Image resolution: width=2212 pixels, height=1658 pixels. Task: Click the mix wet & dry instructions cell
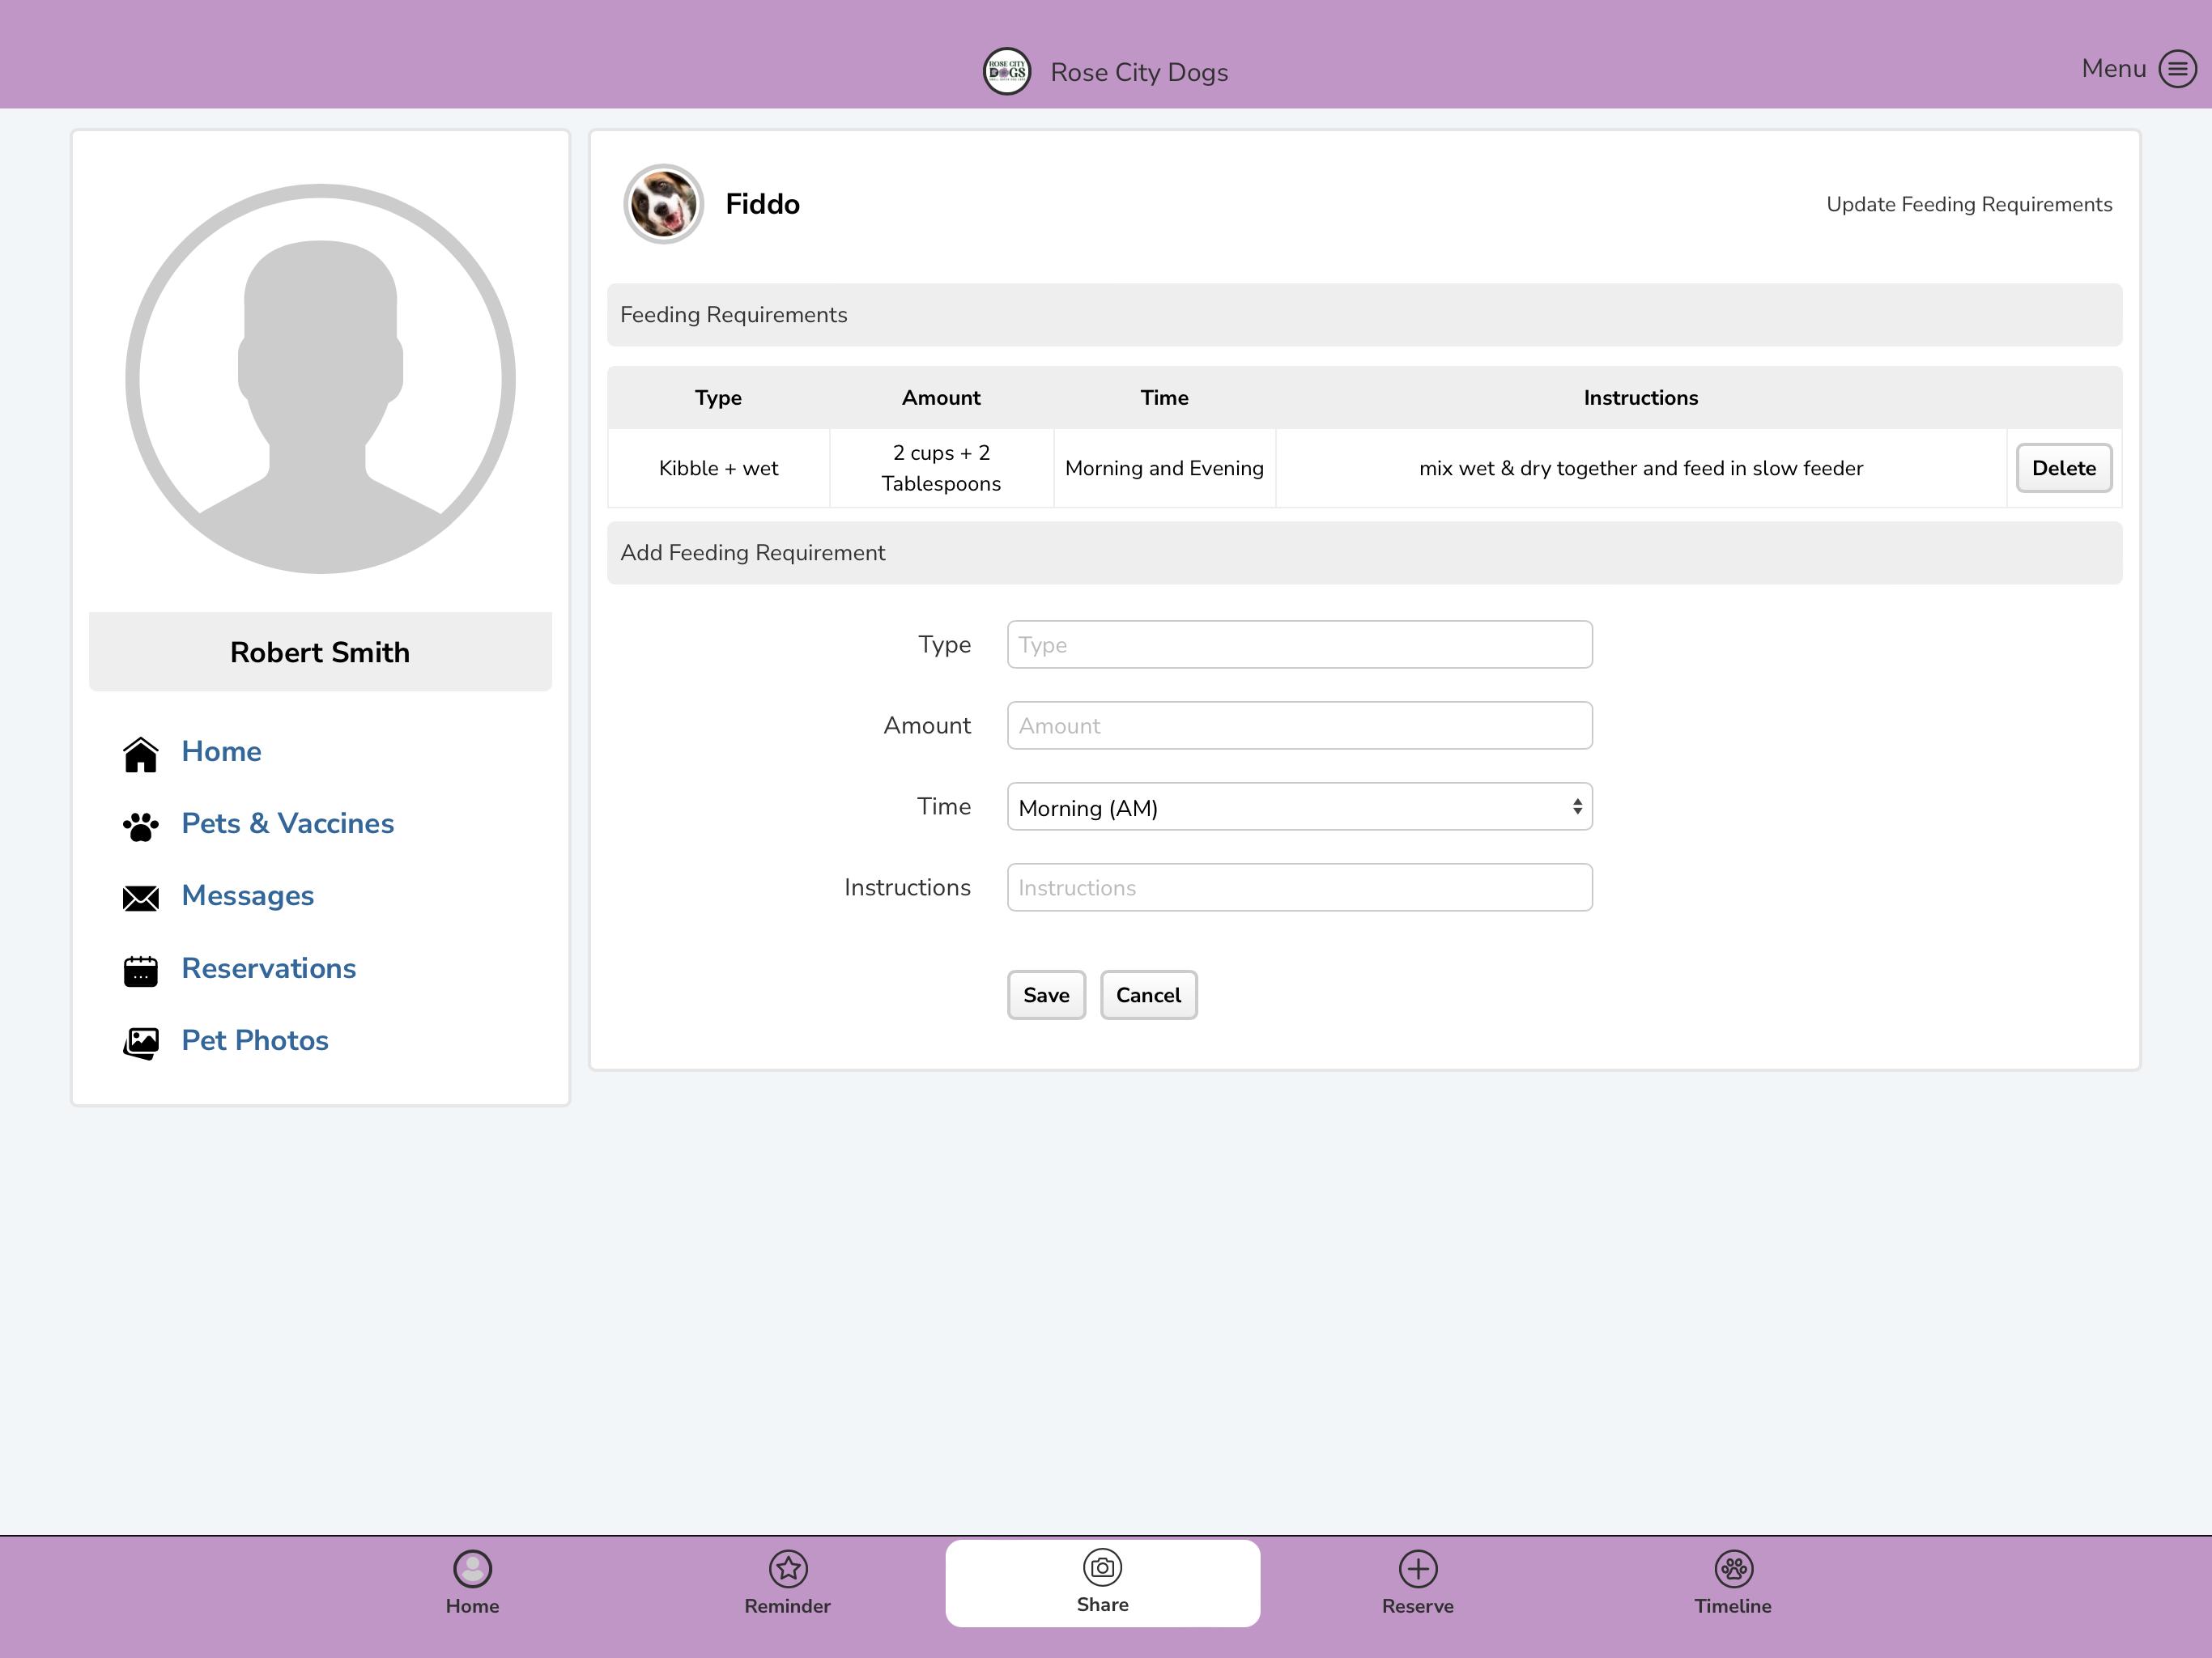[1641, 468]
